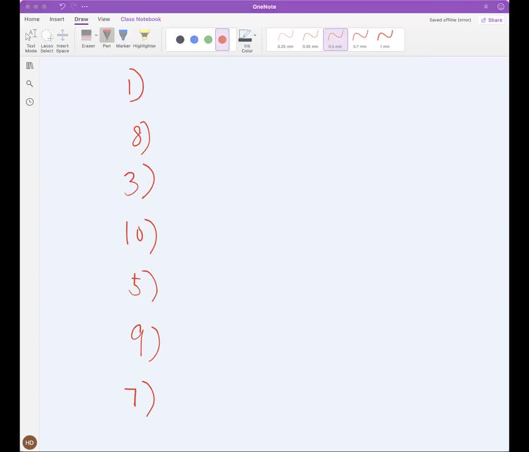Choose the Eraser tool
The image size is (529, 452).
pos(87,39)
